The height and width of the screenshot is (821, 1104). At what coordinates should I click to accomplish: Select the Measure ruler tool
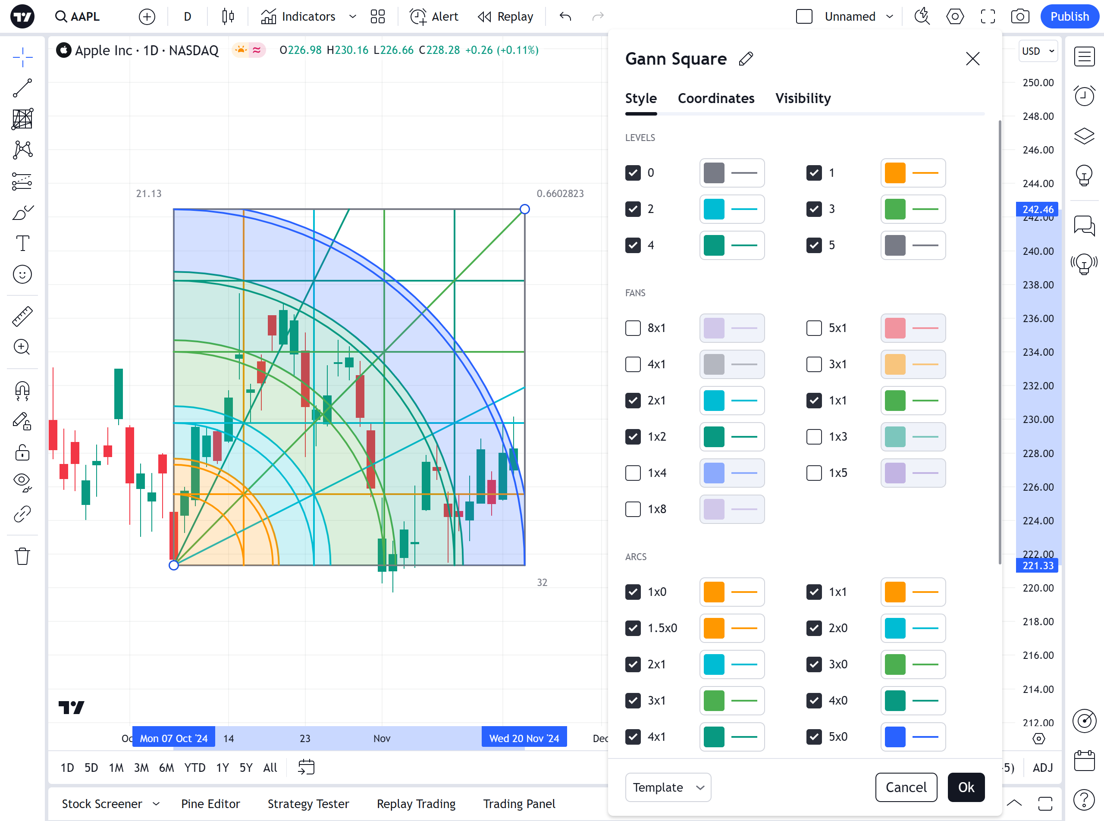[x=22, y=316]
